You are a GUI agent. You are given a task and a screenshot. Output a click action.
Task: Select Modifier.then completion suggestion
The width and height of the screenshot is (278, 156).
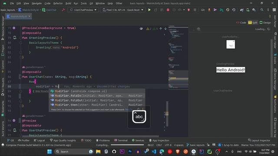click(x=97, y=105)
